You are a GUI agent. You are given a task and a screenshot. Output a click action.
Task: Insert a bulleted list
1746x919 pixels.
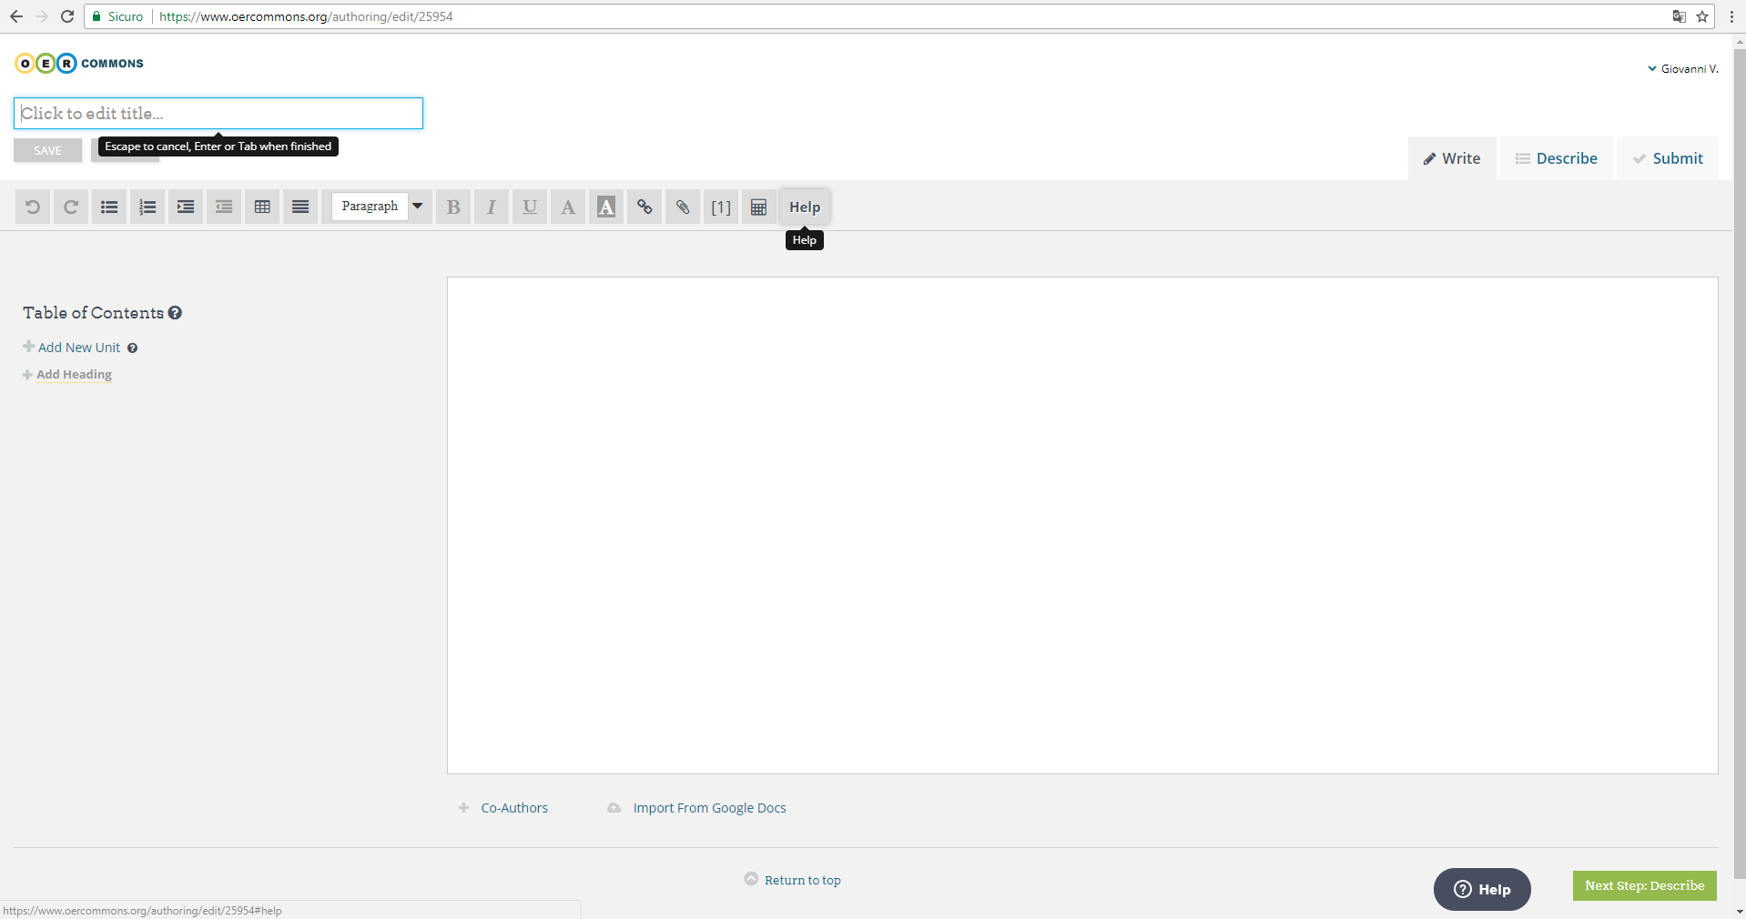(x=109, y=207)
